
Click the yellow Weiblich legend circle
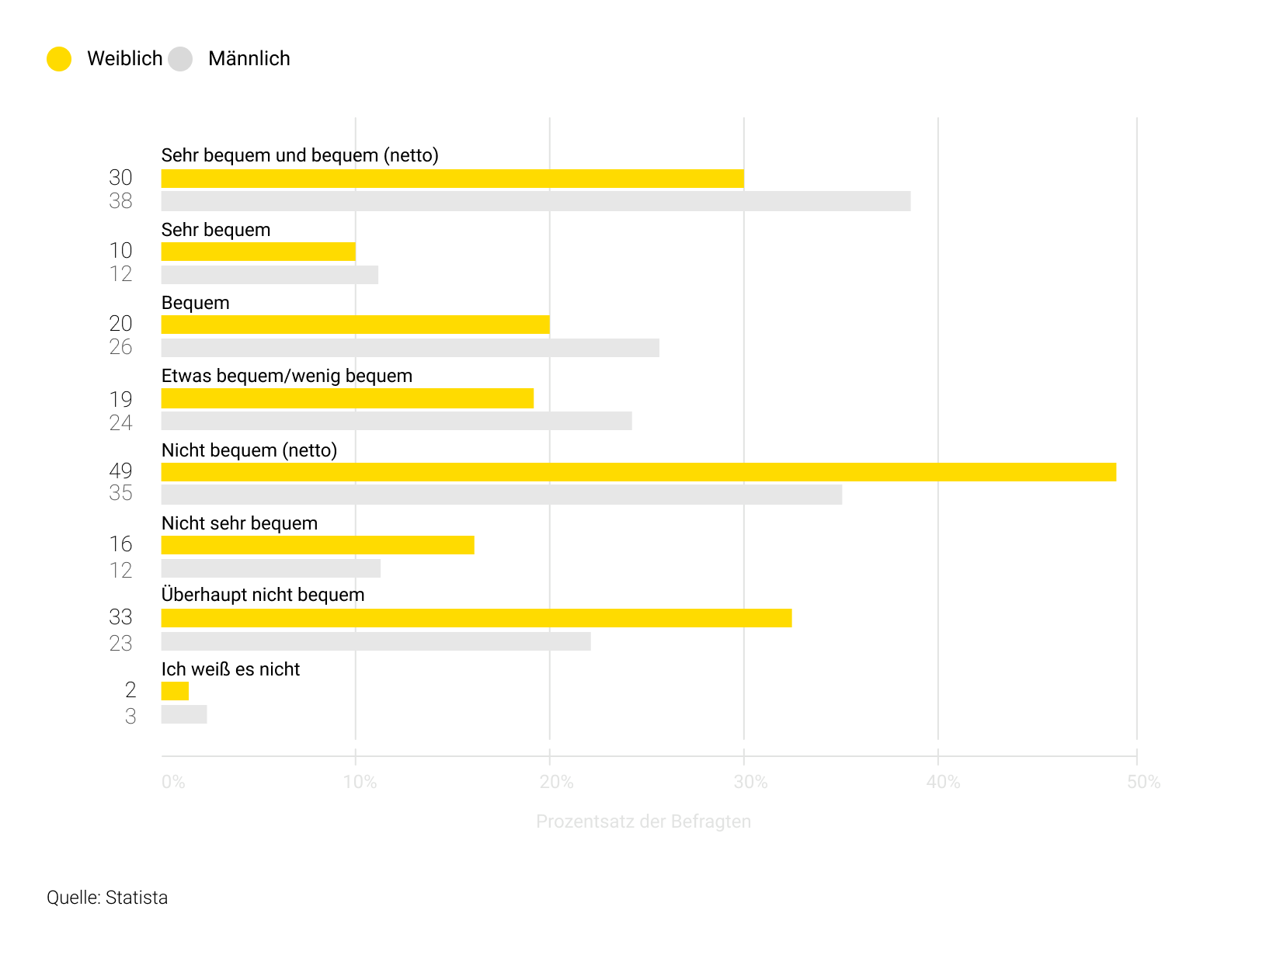pyautogui.click(x=59, y=59)
